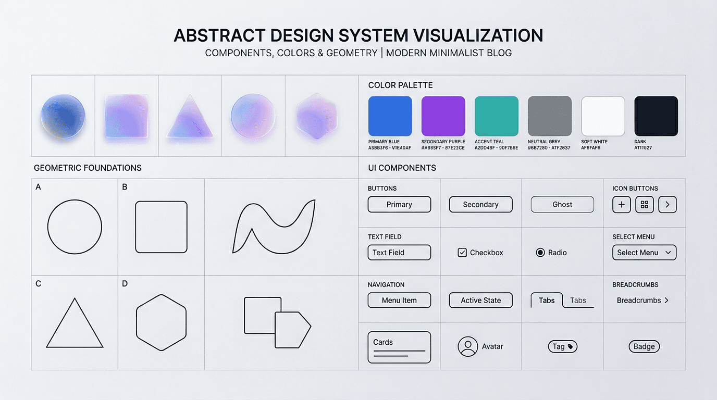Select the grid icon button
This screenshot has width=717, height=400.
click(644, 204)
